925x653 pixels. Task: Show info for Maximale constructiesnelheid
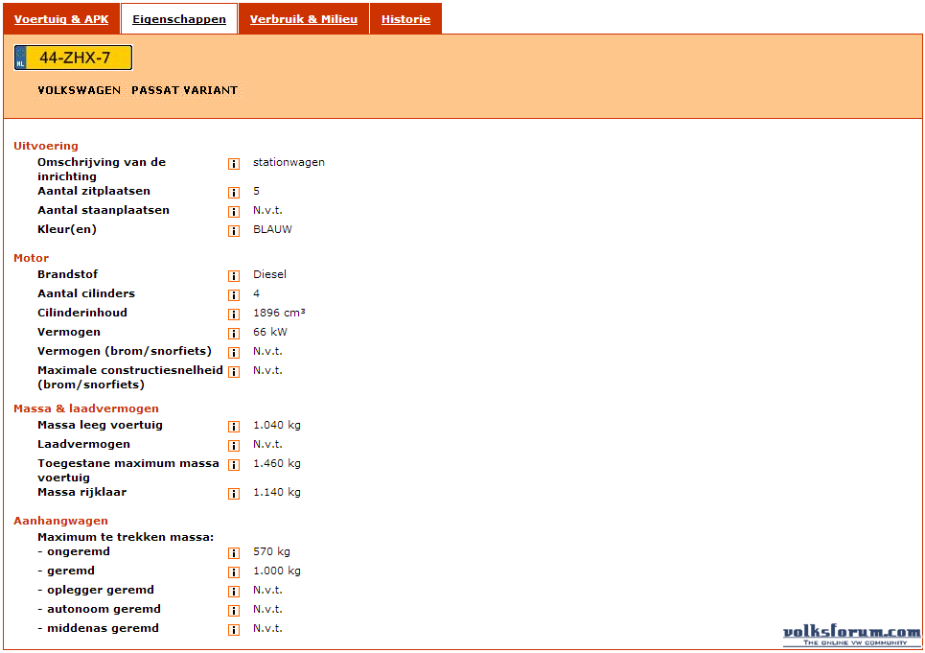pyautogui.click(x=234, y=372)
